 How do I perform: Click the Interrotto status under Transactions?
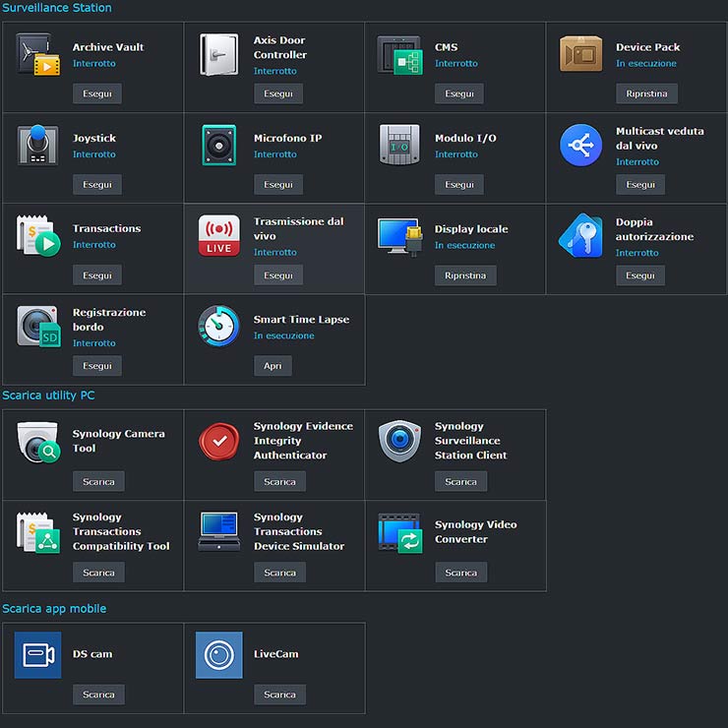pyautogui.click(x=93, y=245)
